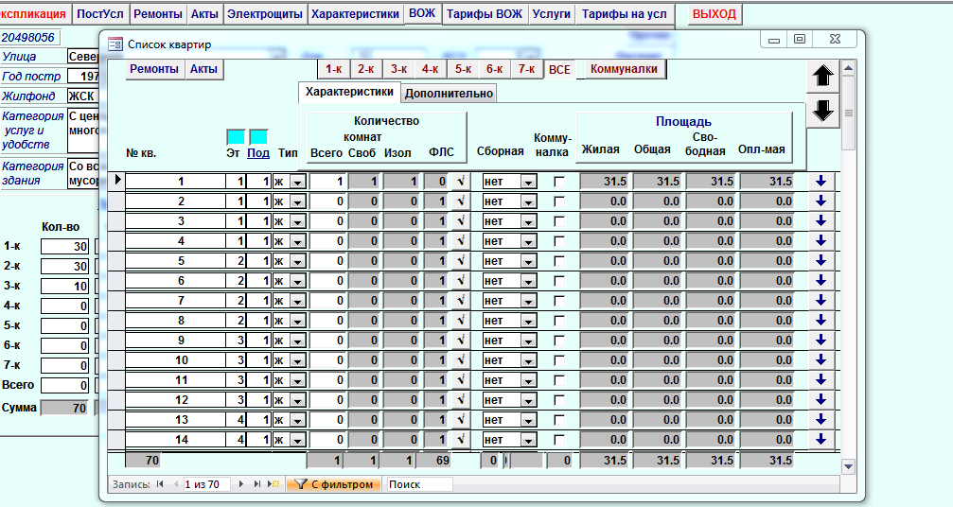Click blue down arrow for apartment 2
Image resolution: width=953 pixels, height=507 pixels.
pos(821,201)
